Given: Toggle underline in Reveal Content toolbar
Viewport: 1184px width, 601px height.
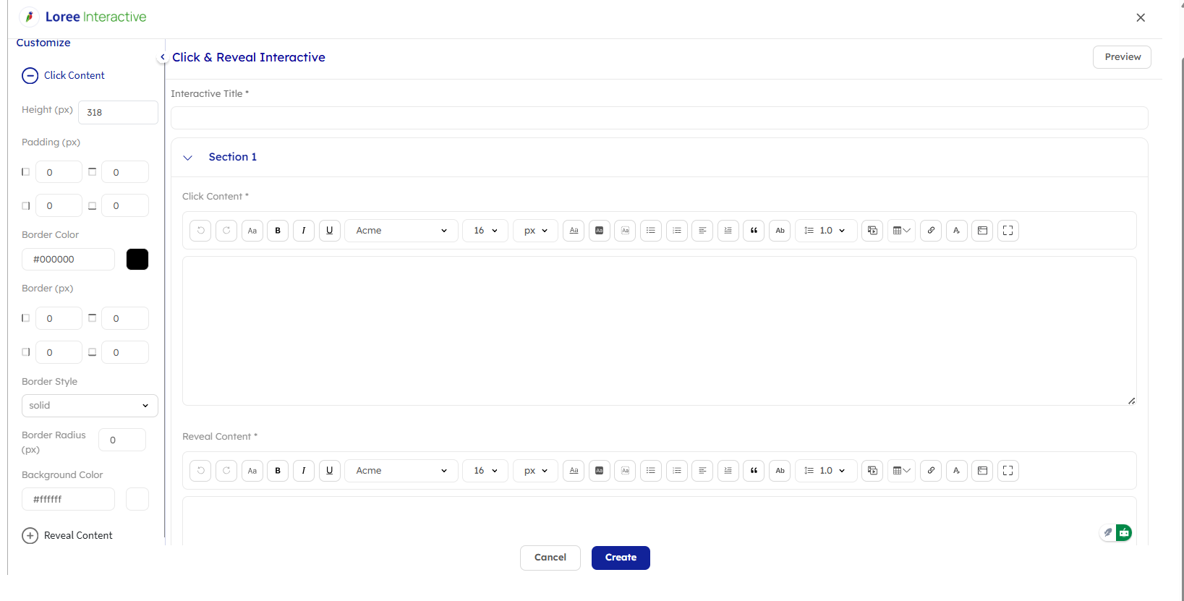Looking at the screenshot, I should (330, 471).
